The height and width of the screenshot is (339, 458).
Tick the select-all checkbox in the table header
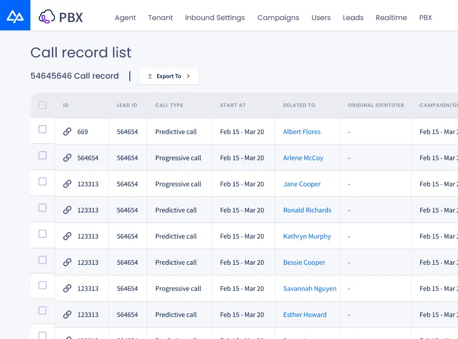(42, 105)
